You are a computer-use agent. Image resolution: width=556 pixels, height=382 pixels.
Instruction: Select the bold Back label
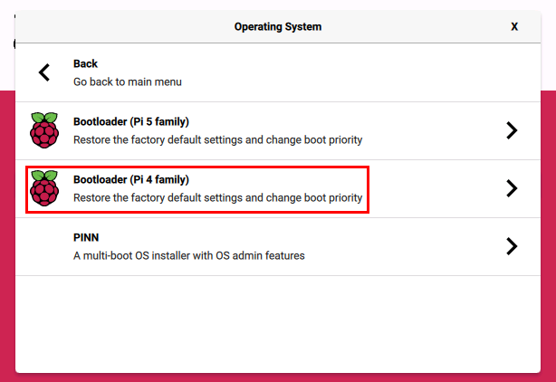click(85, 64)
